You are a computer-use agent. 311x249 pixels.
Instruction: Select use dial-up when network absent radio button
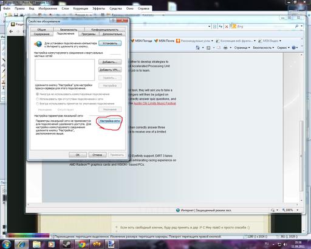coord(37,99)
